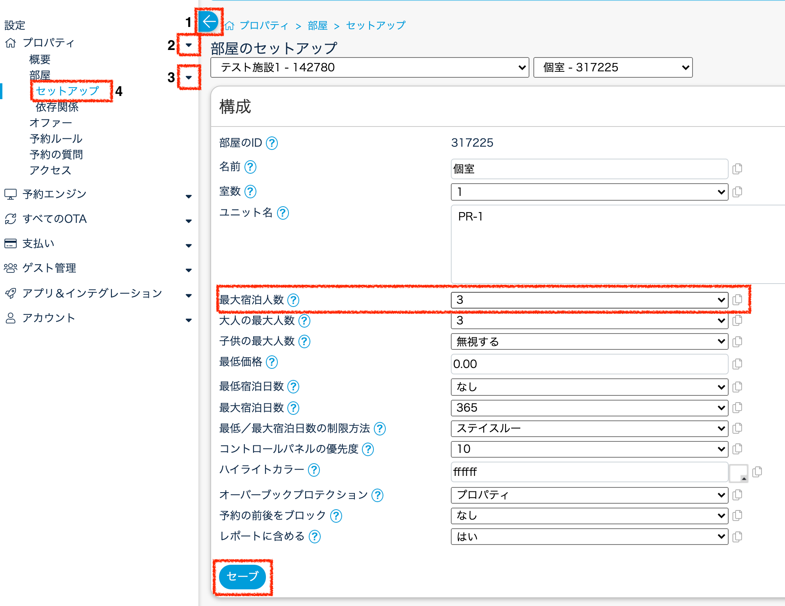Click the blue back arrow icon
Image resolution: width=785 pixels, height=606 pixels.
pos(208,22)
